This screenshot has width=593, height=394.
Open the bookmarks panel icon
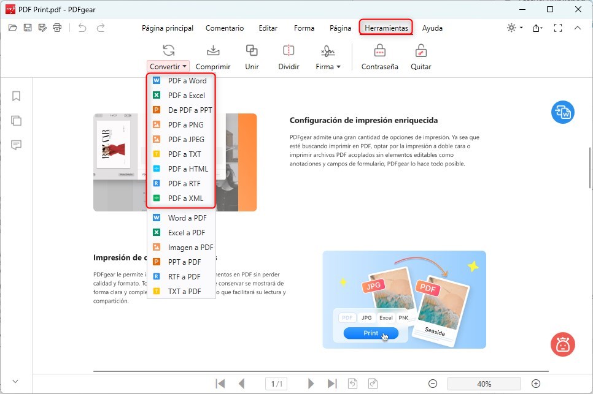pyautogui.click(x=16, y=96)
